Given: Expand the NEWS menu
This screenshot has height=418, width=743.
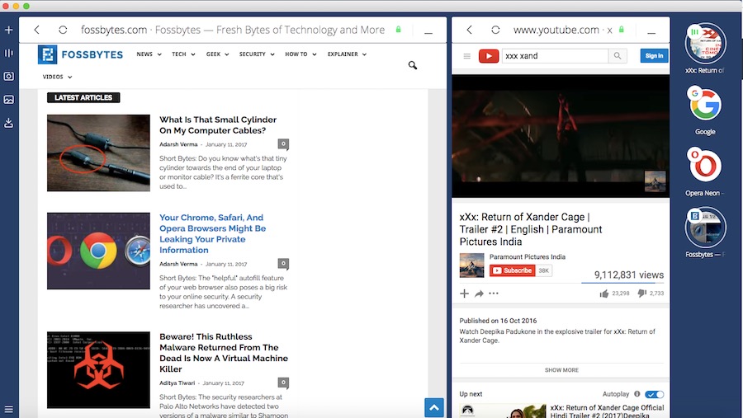Looking at the screenshot, I should point(149,54).
